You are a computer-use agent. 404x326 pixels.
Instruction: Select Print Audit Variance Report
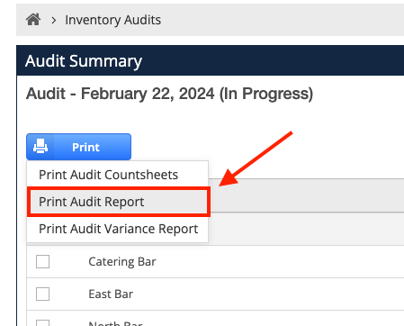coord(118,229)
